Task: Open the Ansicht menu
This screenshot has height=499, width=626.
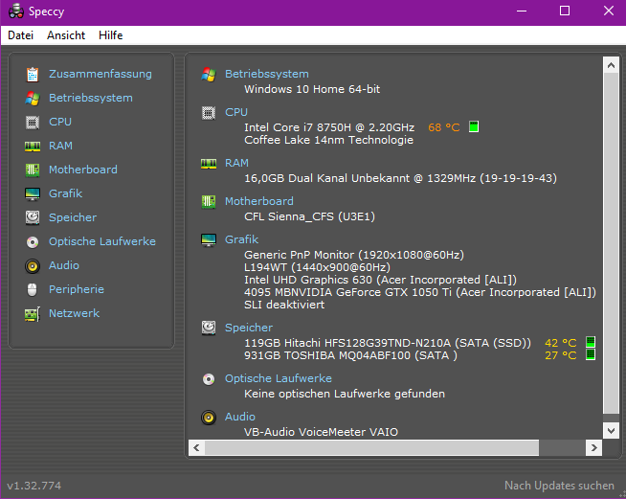Action: (x=66, y=35)
